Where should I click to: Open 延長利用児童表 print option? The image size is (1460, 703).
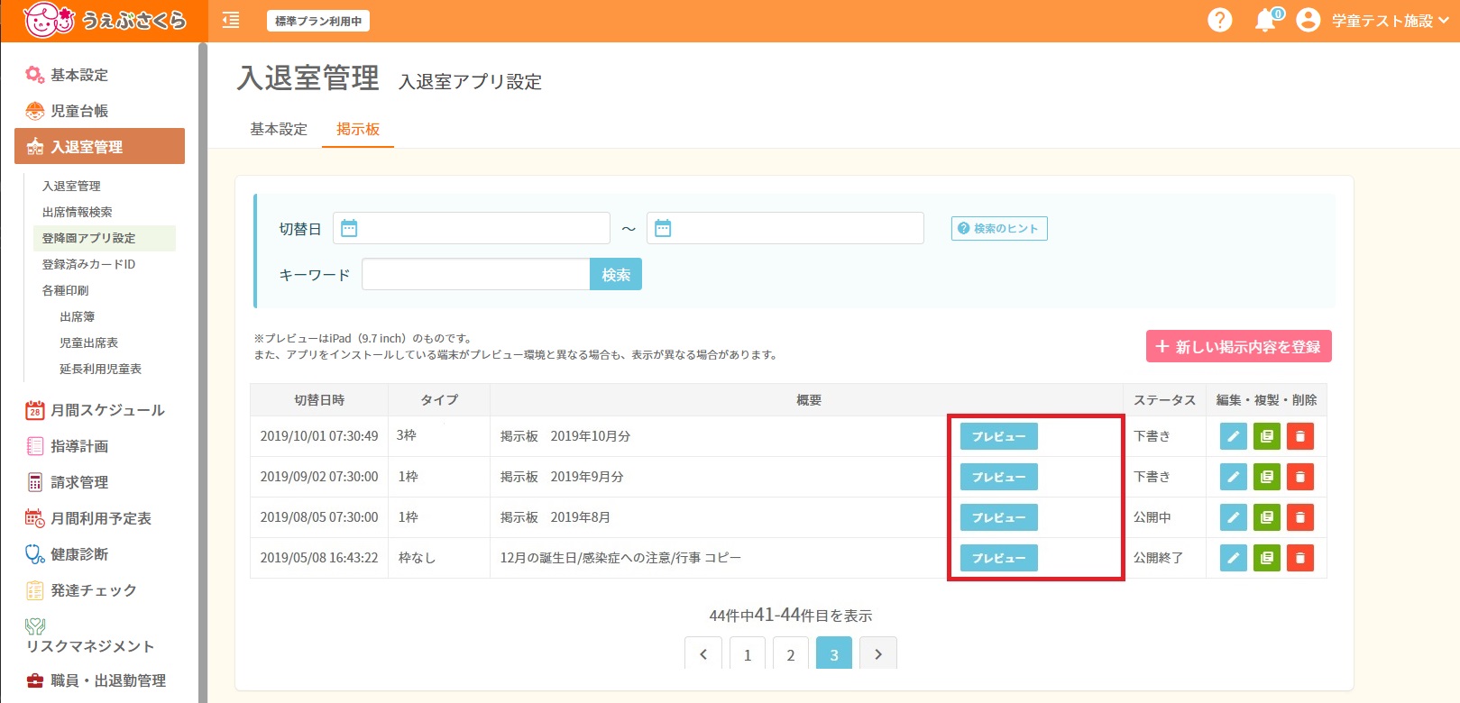[x=100, y=369]
